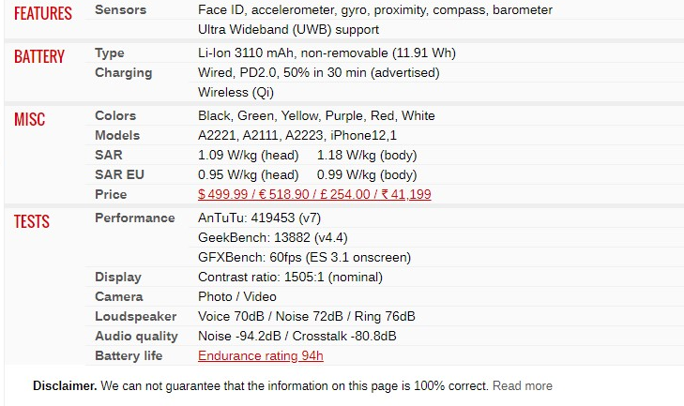Viewport: 684px width, 406px height.
Task: Open the Endurance rating 94h link
Action: coord(261,356)
